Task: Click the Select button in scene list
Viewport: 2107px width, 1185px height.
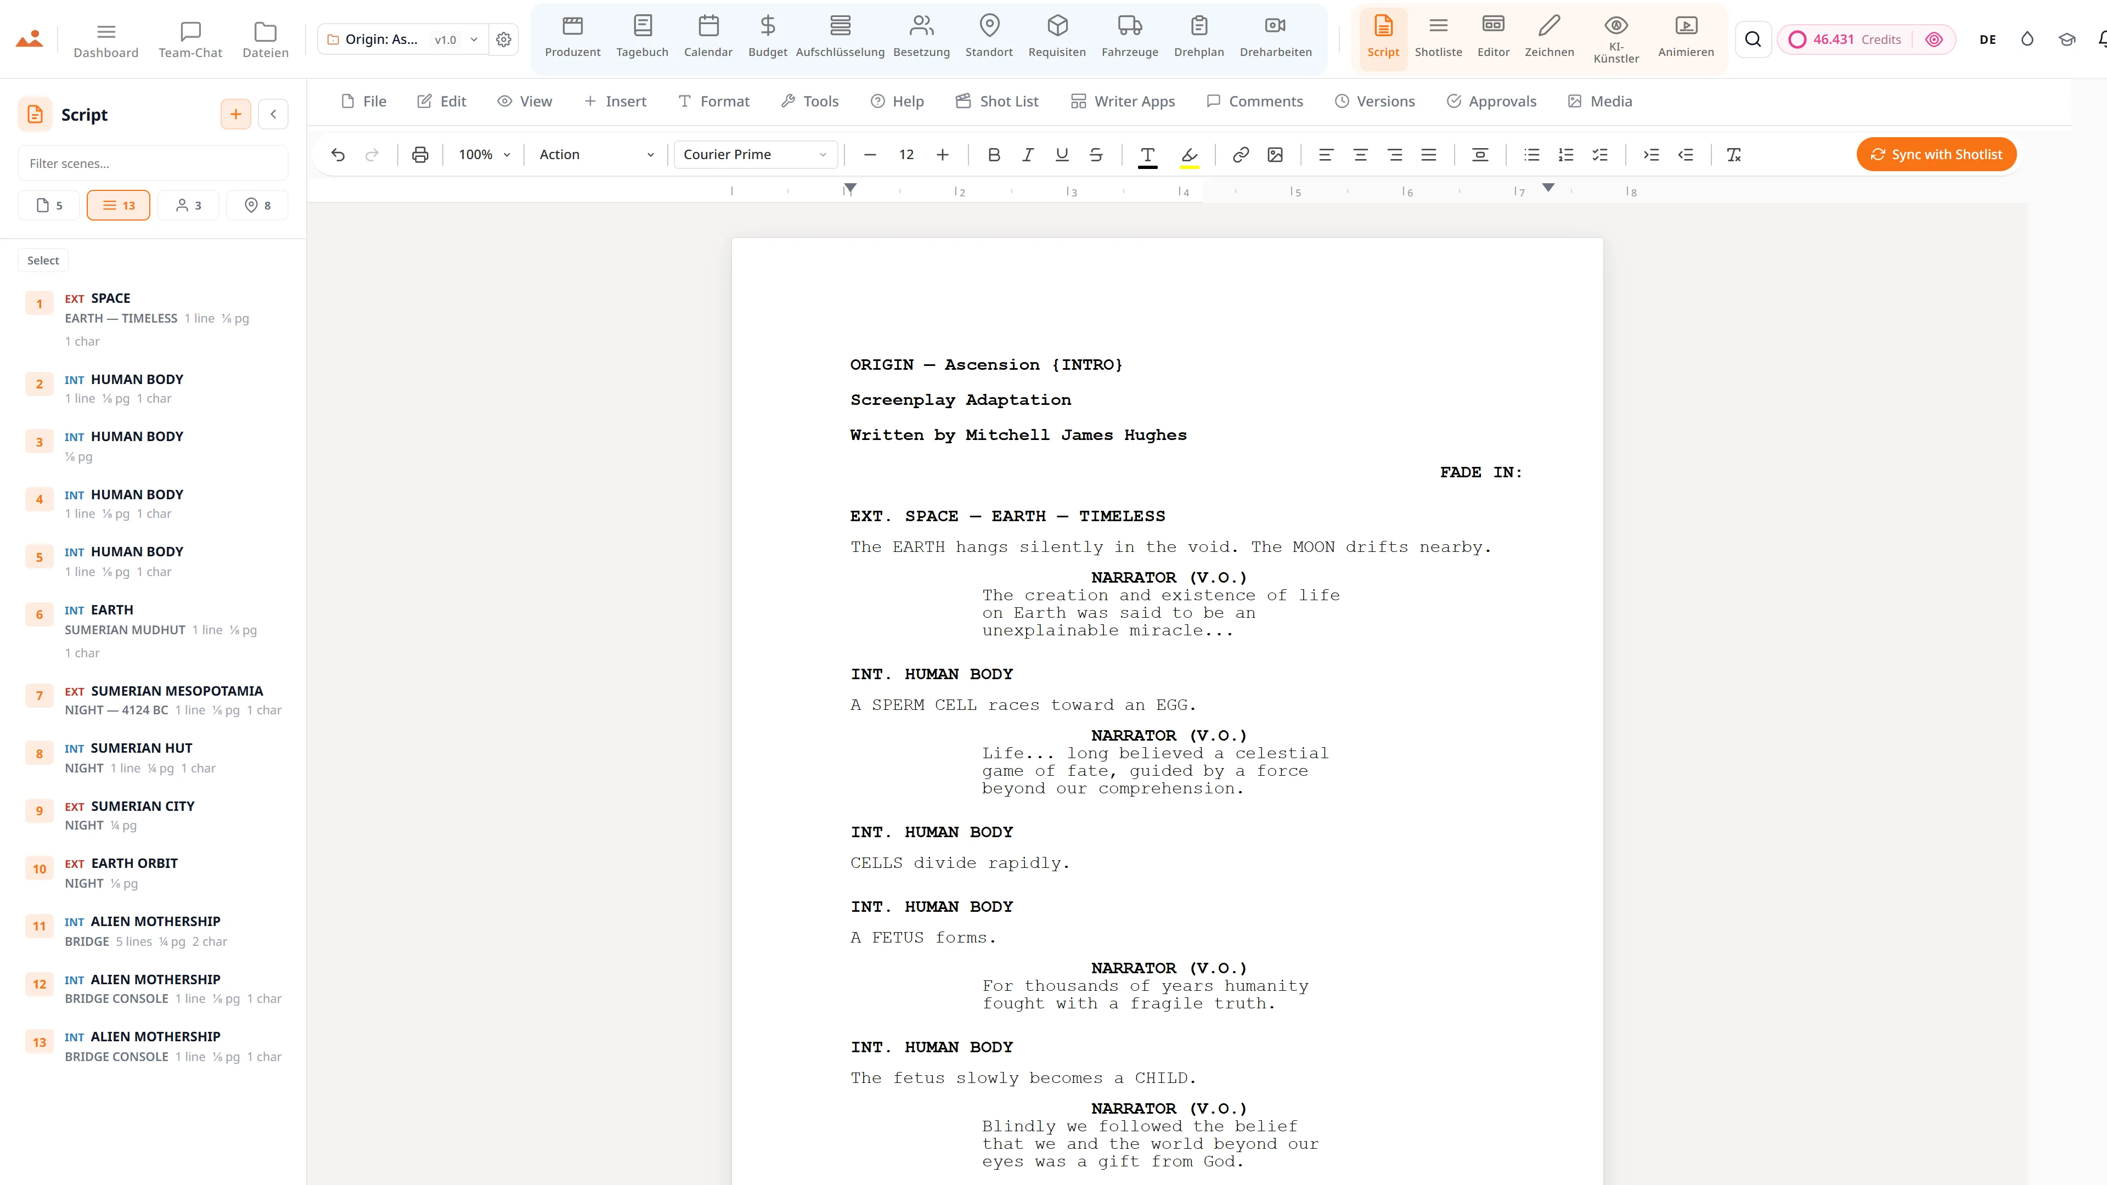Action: (x=43, y=260)
